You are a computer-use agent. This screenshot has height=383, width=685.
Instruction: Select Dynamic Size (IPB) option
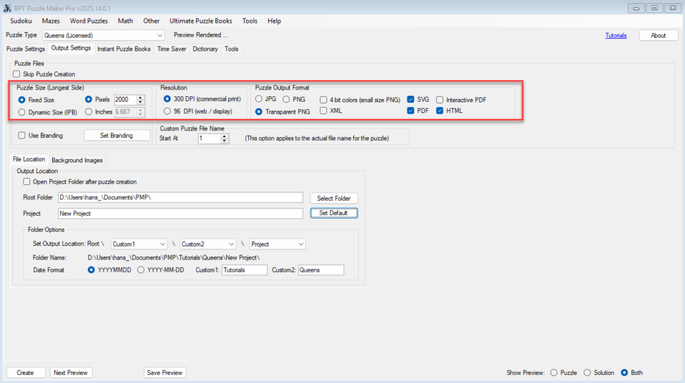[22, 112]
